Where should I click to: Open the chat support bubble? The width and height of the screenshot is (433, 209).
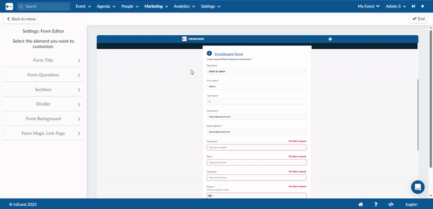(418, 187)
